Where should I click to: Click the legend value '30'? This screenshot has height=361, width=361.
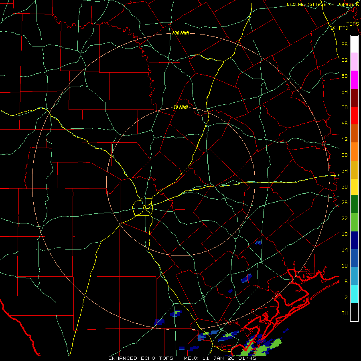pyautogui.click(x=345, y=187)
